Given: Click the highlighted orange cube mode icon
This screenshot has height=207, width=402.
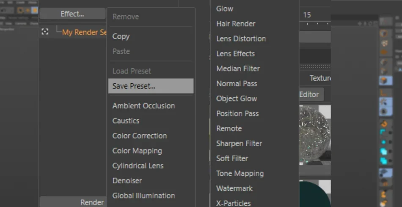Looking at the screenshot, I should point(385,81).
